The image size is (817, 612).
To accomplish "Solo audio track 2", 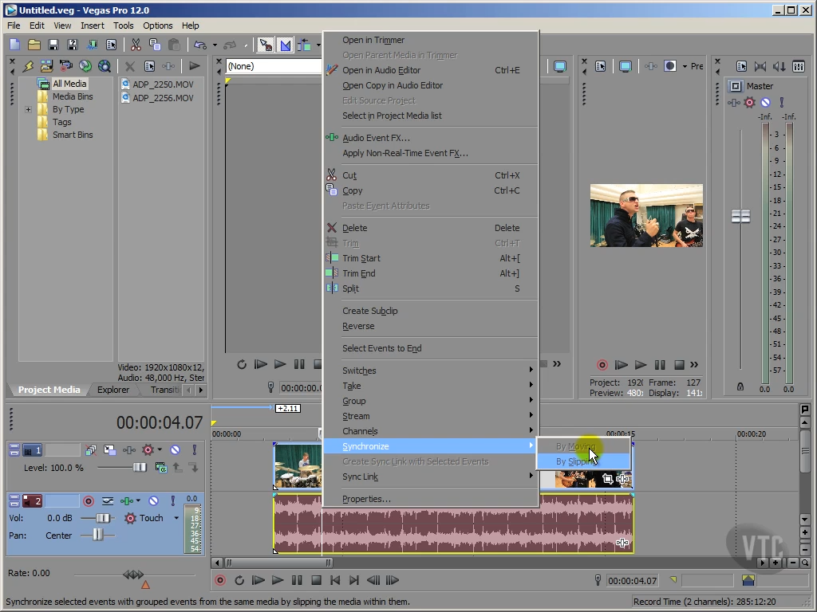I will [172, 500].
